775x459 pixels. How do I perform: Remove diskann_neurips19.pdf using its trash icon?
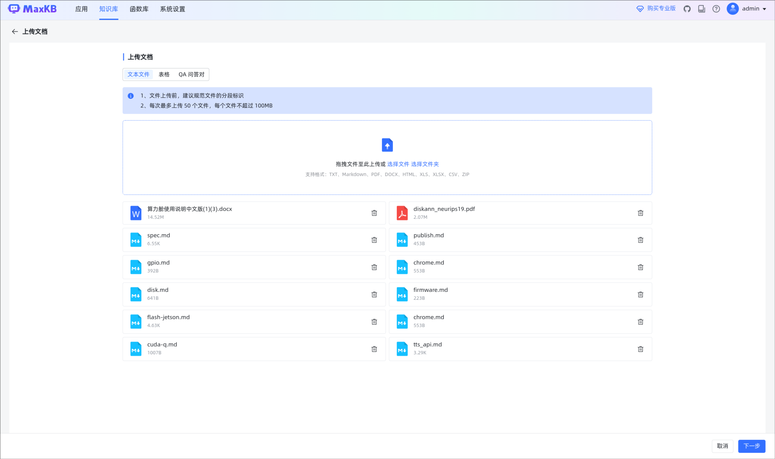click(640, 213)
